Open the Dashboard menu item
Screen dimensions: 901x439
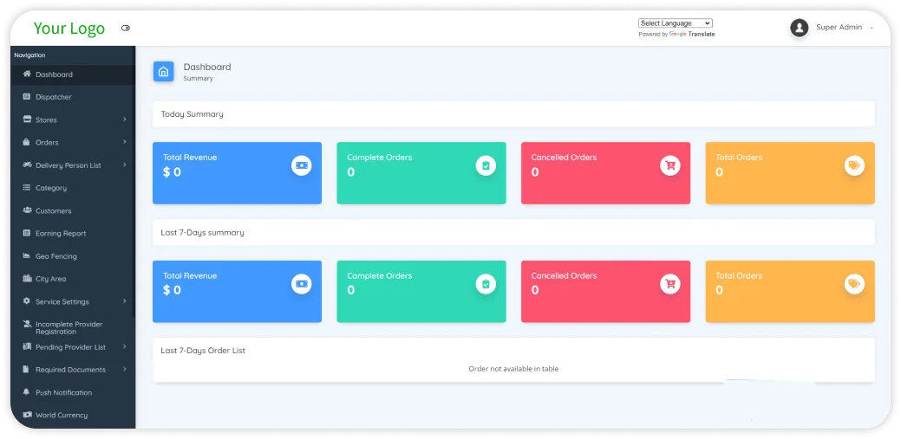(73, 74)
